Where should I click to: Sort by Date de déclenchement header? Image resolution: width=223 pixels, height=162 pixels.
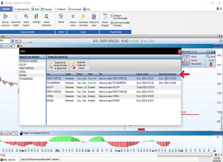pos(170,74)
